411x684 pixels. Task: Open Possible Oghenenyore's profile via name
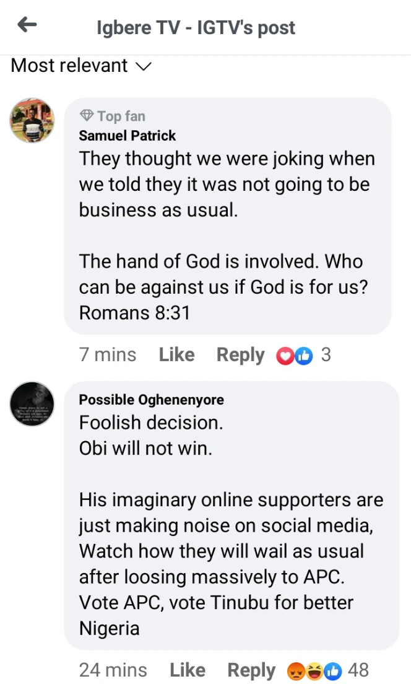pos(152,400)
